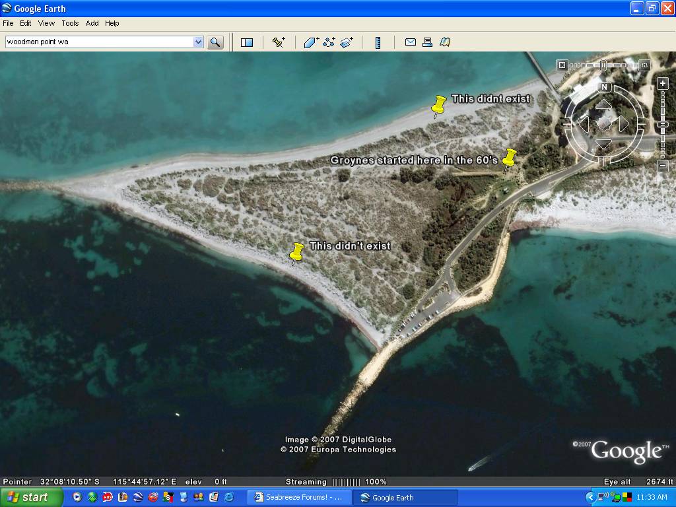
Task: Add a polygon with the toolbar tool
Action: pyautogui.click(x=312, y=42)
